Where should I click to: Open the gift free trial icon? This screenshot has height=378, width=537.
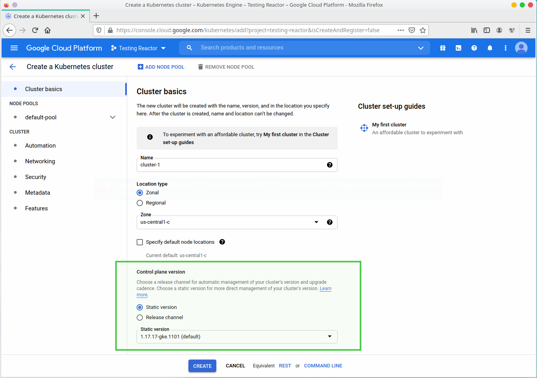click(442, 48)
